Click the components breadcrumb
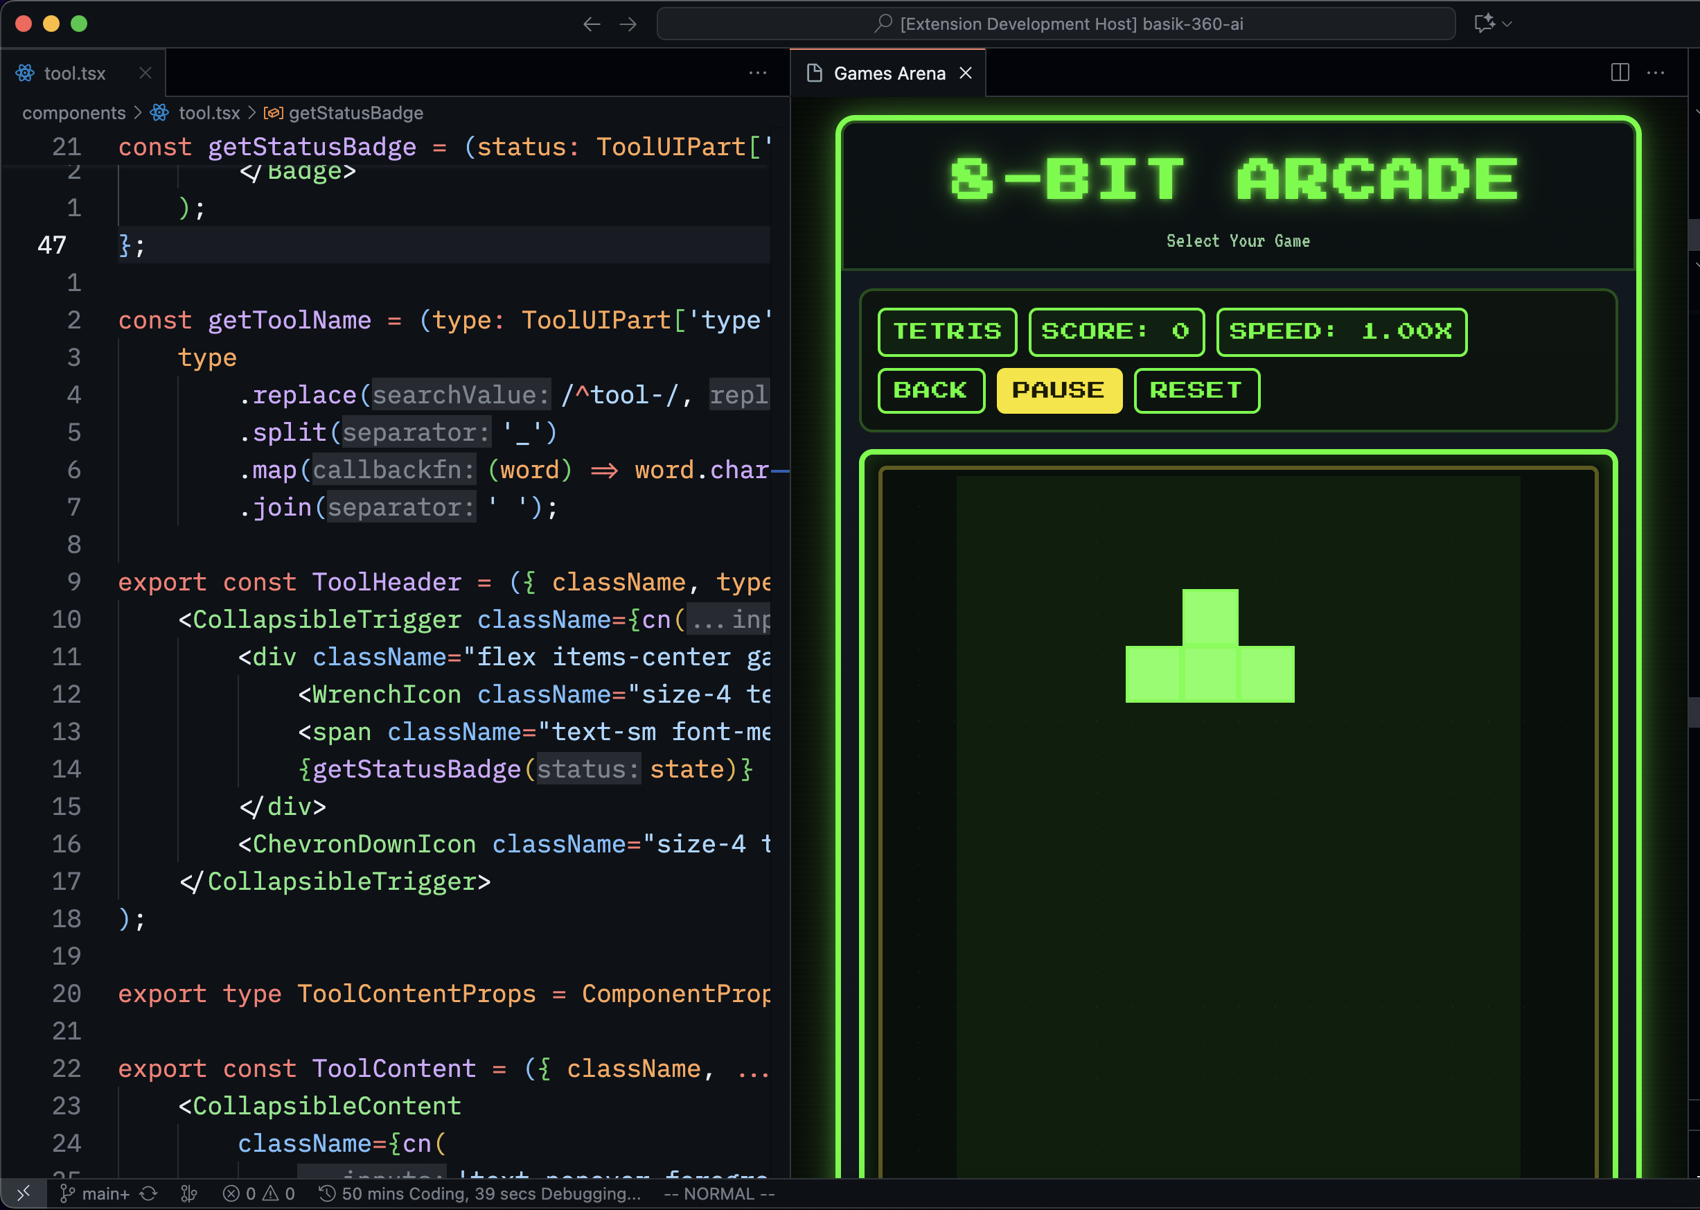The height and width of the screenshot is (1210, 1700). click(73, 112)
